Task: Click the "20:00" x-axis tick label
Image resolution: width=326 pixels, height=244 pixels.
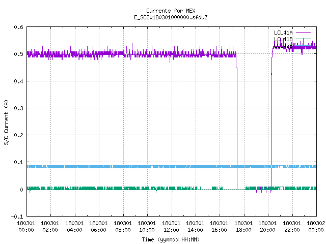Action: pyautogui.click(x=267, y=230)
